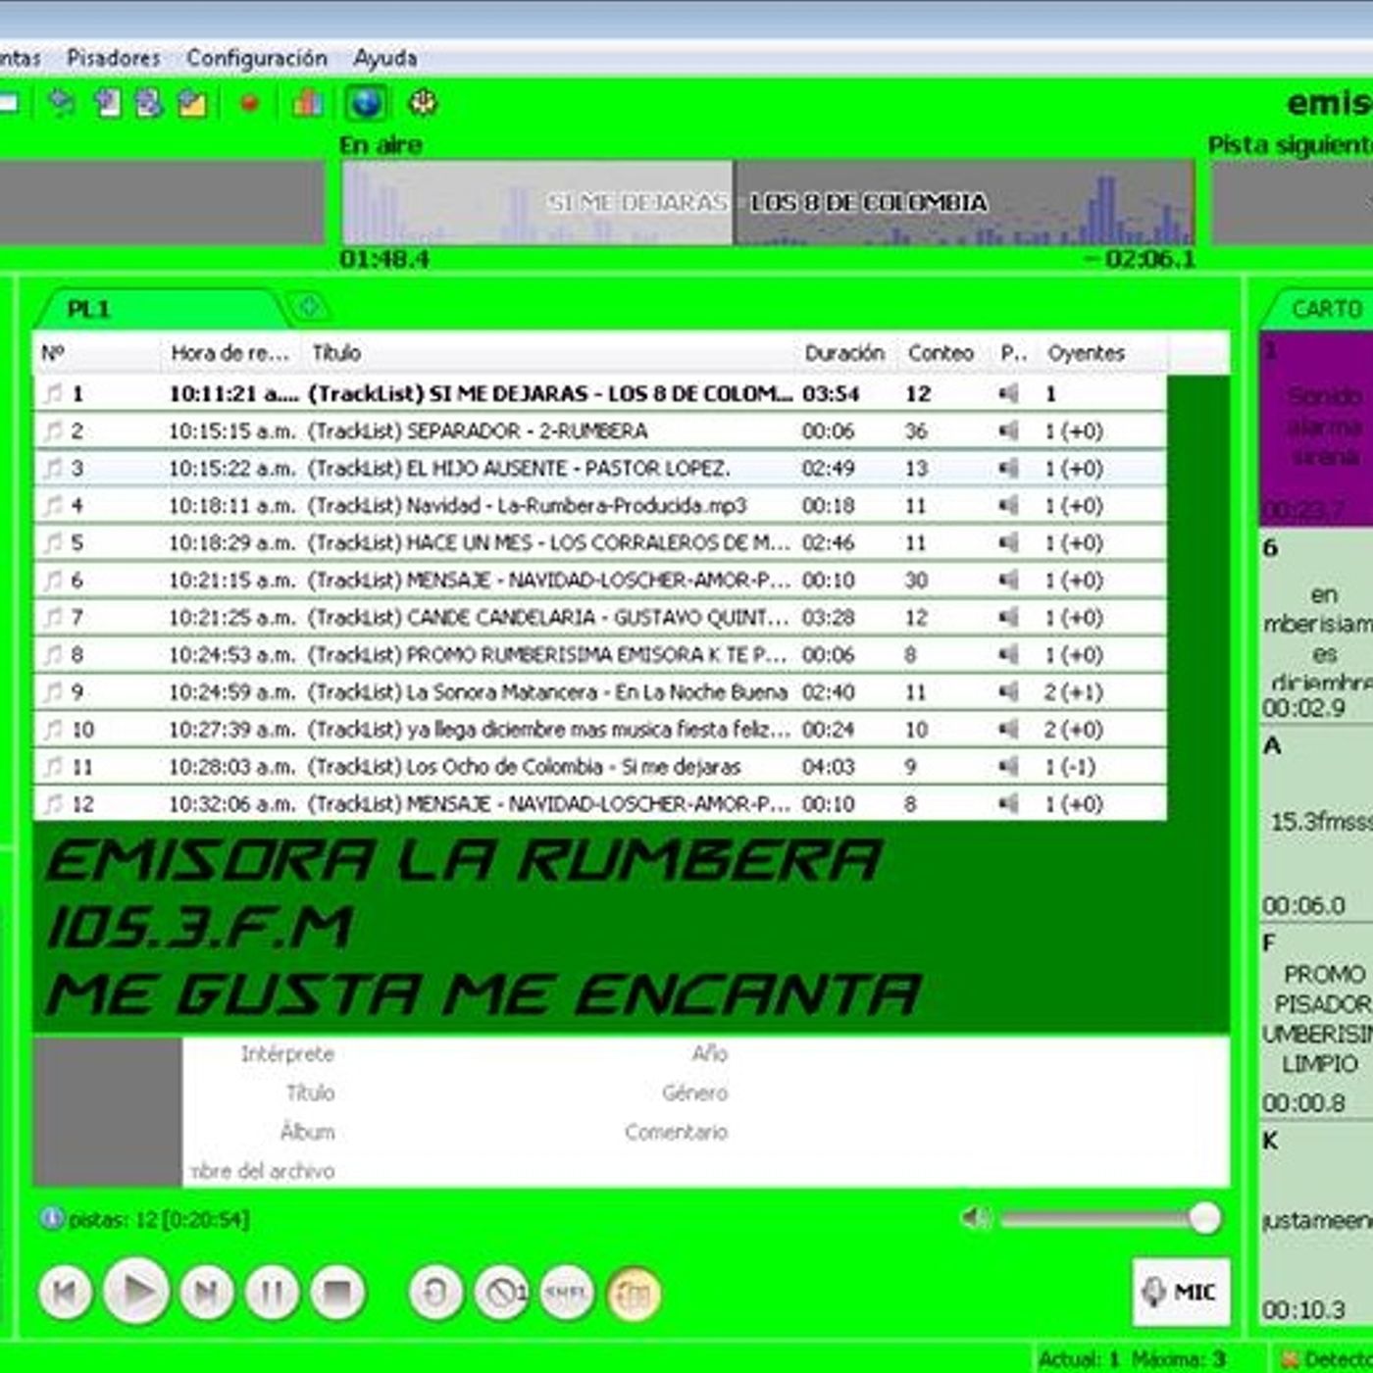Select track PROMO RUMBERISIMA EMISORA K TE P...
1373x1373 pixels.
pyautogui.click(x=600, y=654)
